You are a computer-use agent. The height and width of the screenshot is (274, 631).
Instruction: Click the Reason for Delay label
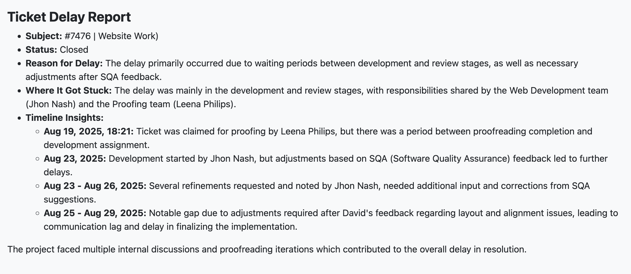point(64,63)
